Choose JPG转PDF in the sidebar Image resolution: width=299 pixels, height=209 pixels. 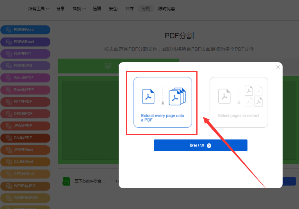tap(25, 126)
